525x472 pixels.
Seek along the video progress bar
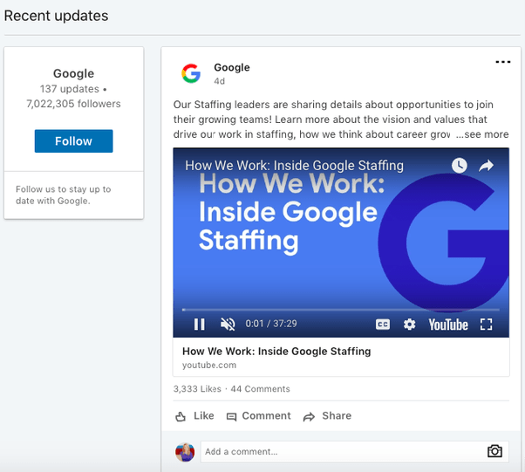point(340,310)
